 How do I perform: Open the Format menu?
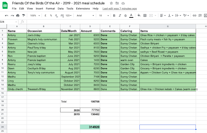coord(50,9)
